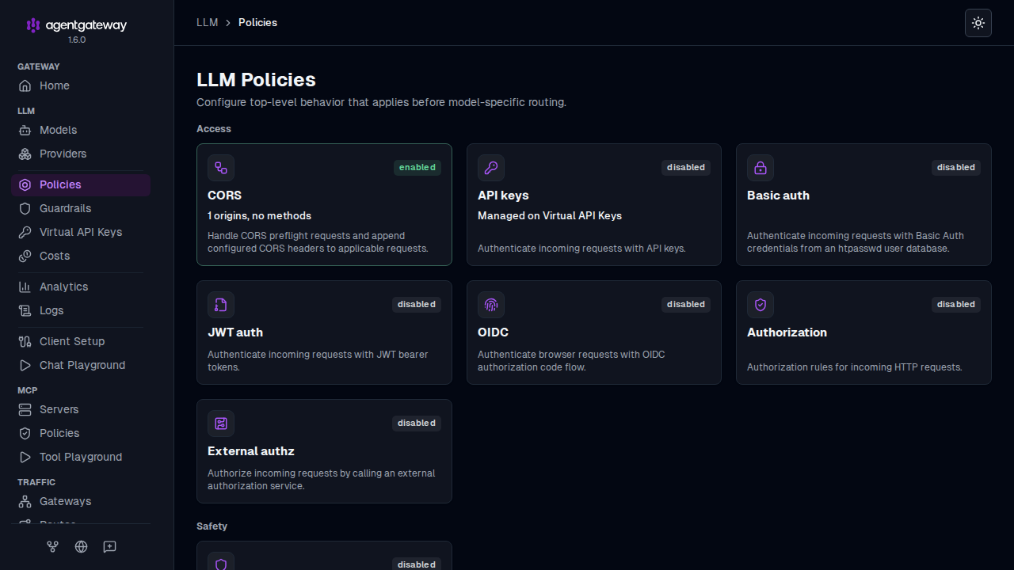Toggle light theme with the sun icon
Screen dimensions: 1014x570
[978, 23]
